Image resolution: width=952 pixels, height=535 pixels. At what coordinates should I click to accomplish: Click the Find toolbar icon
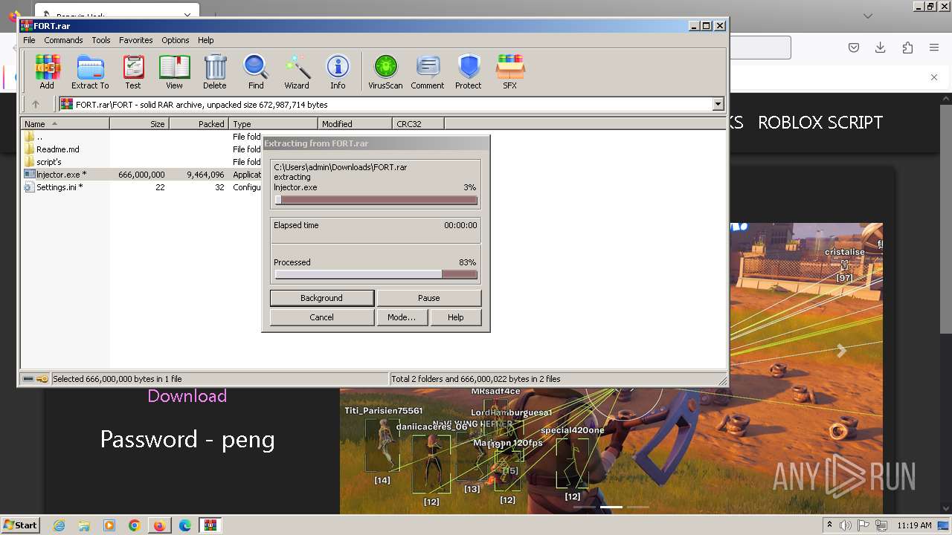[x=256, y=72]
